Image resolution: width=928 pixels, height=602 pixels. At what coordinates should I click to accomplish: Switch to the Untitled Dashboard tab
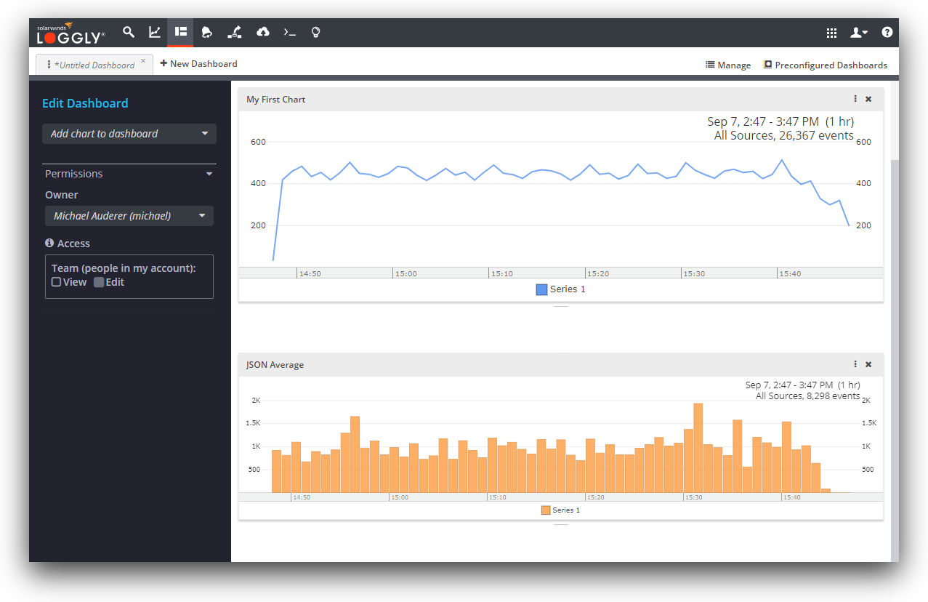coord(94,65)
